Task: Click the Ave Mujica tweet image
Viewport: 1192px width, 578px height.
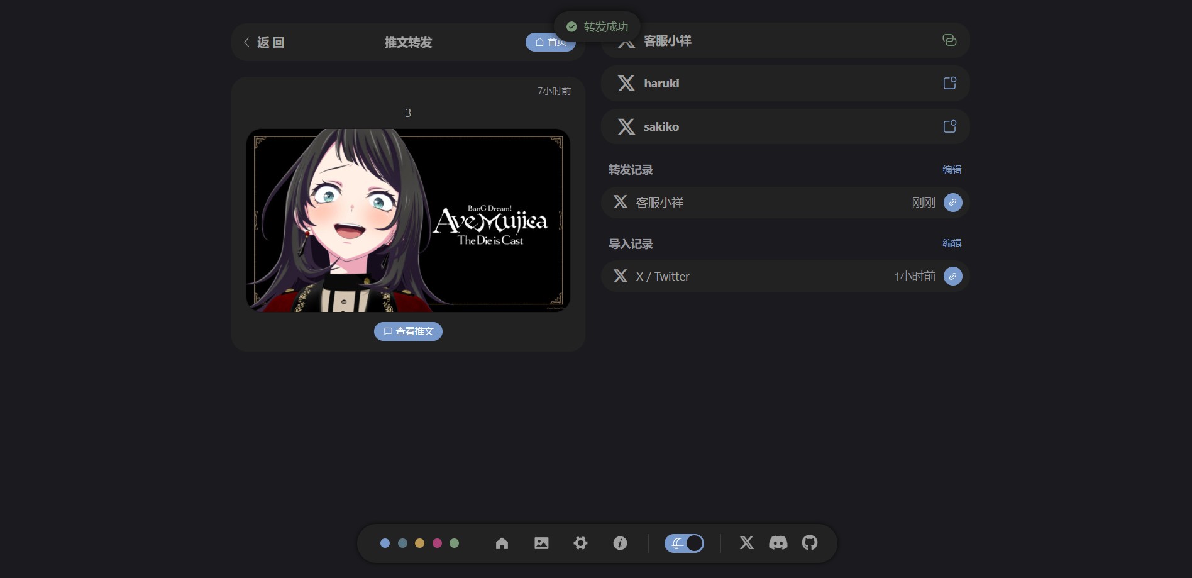Action: coord(408,220)
